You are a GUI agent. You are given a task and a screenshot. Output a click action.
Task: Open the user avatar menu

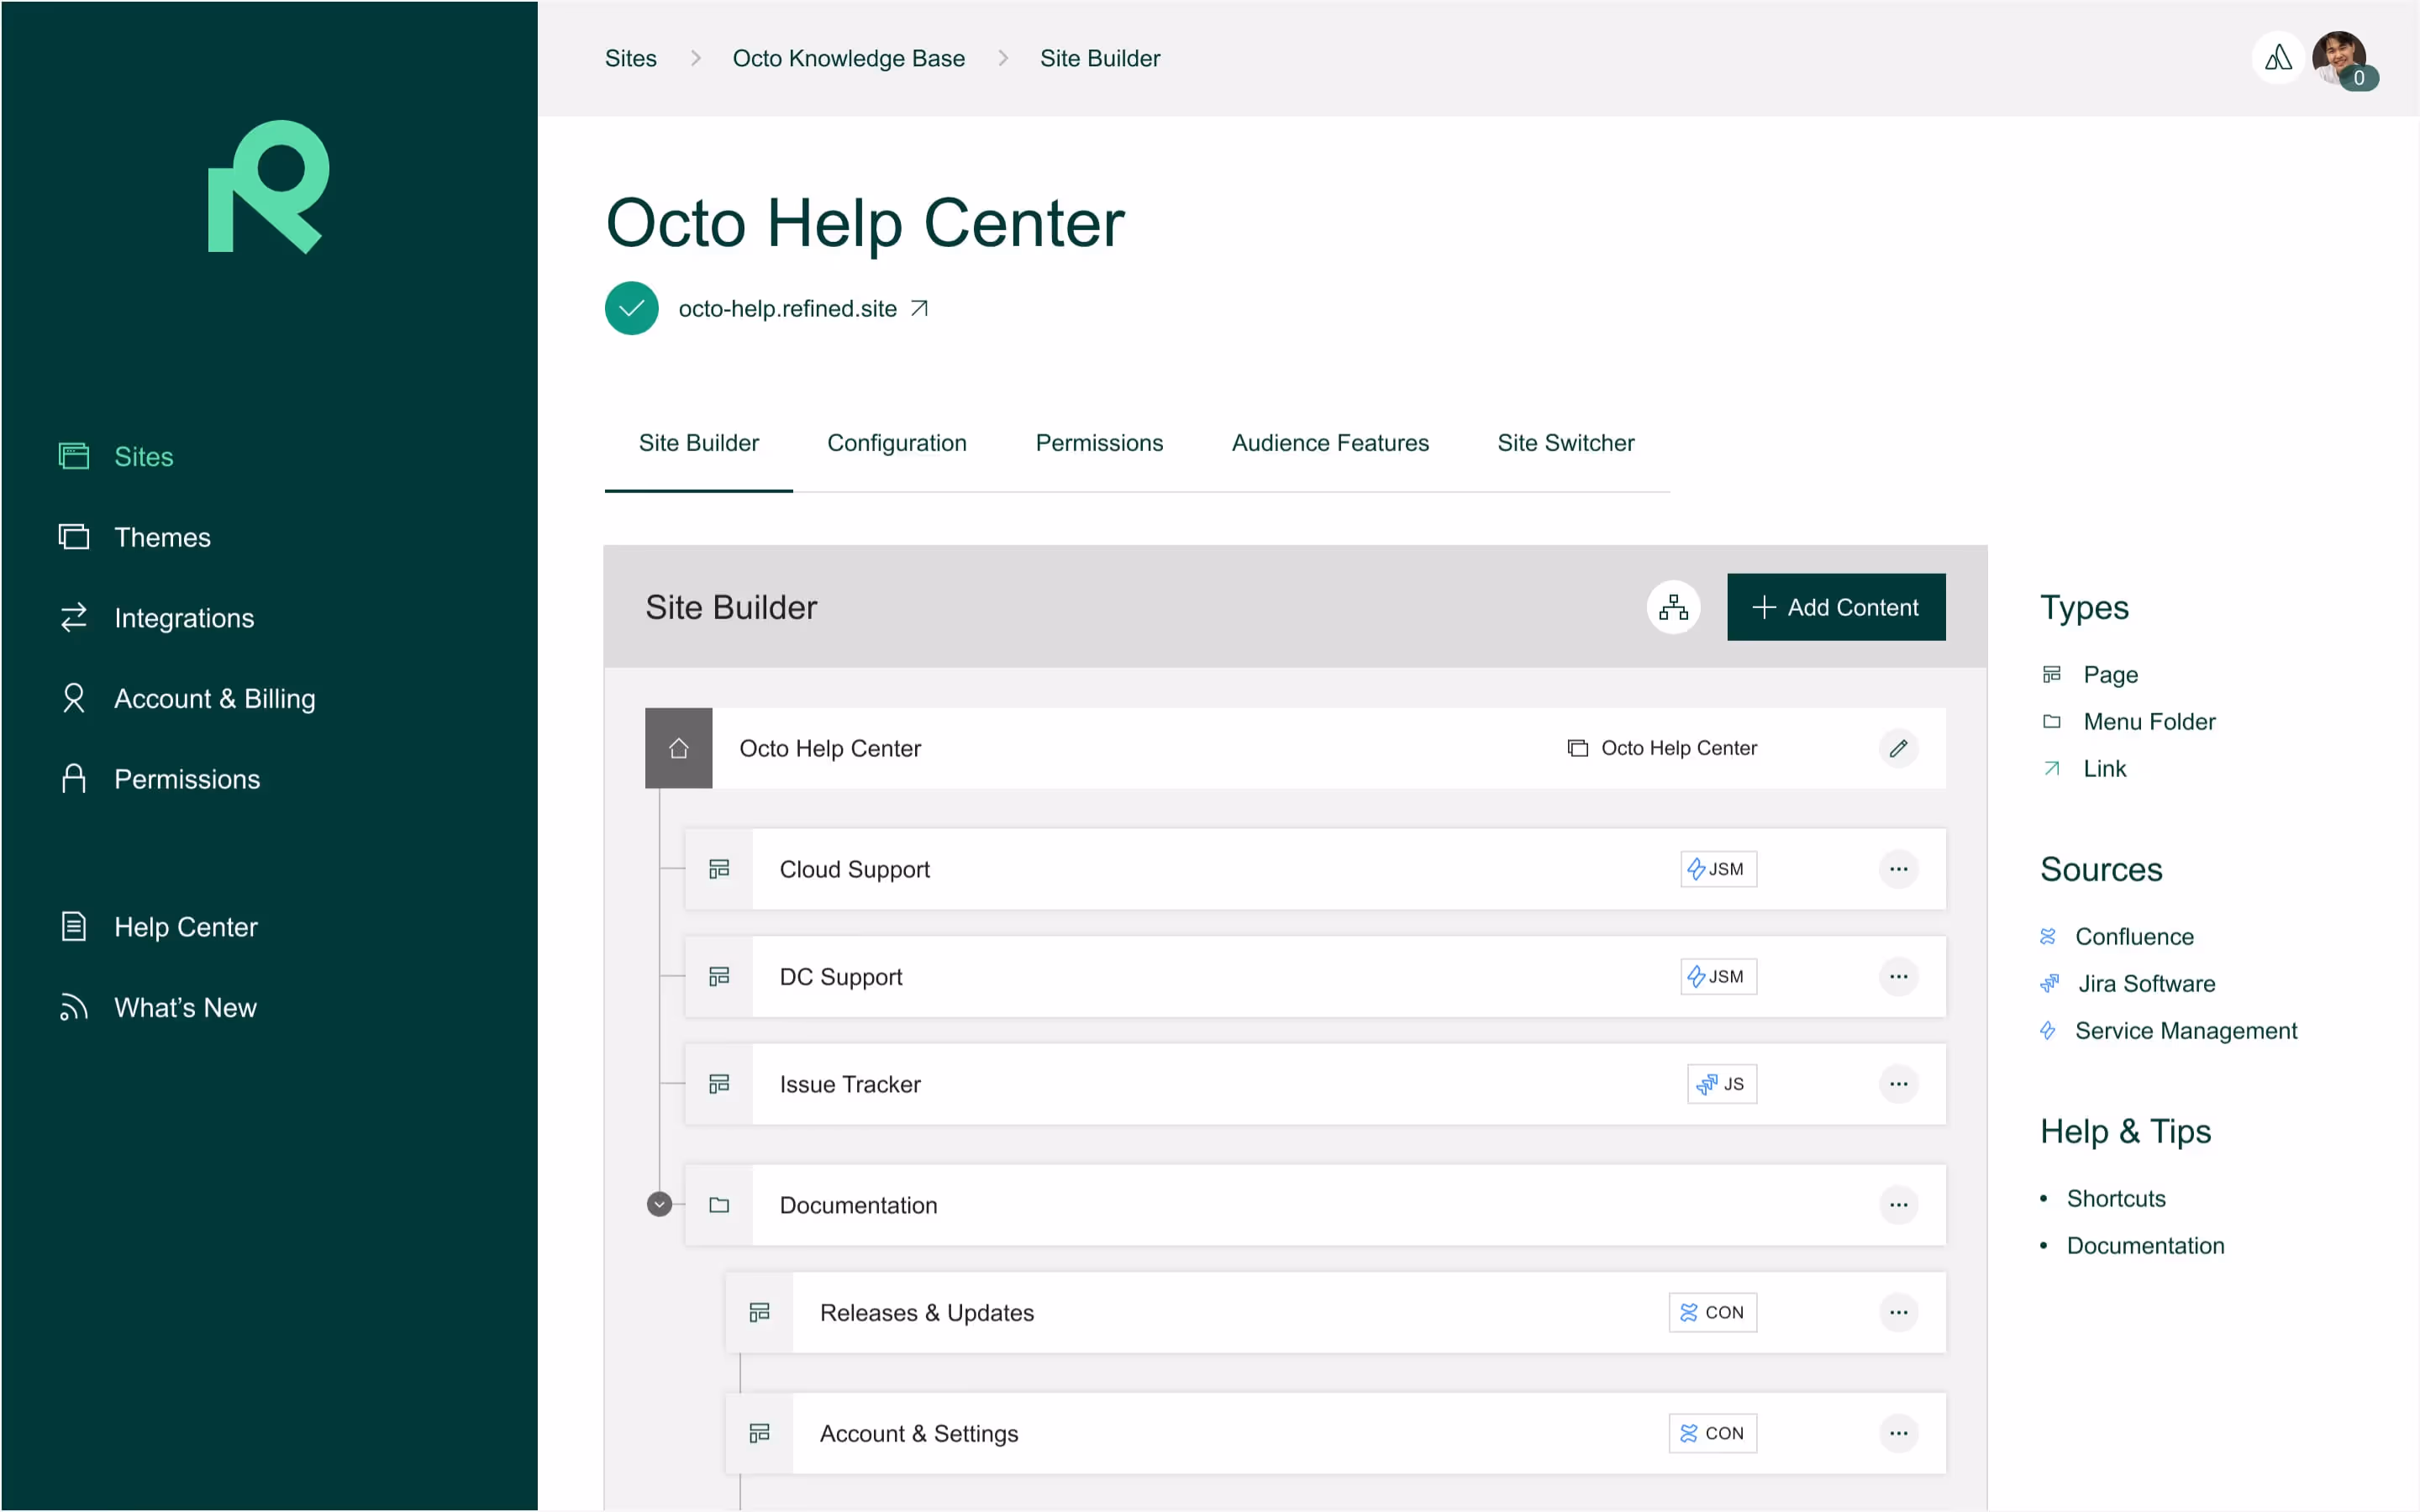[2340, 58]
